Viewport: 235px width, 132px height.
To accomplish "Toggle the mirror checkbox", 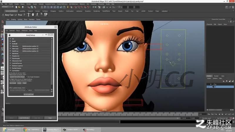I will pyautogui.click(x=27, y=90).
